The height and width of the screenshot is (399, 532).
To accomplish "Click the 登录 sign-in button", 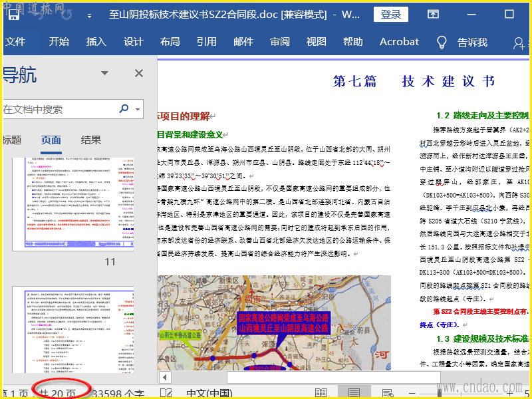I will click(390, 14).
